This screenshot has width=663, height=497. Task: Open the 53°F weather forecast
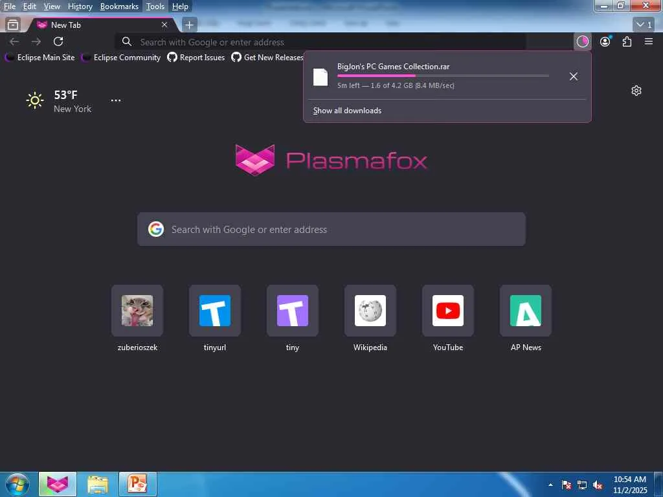(x=66, y=95)
